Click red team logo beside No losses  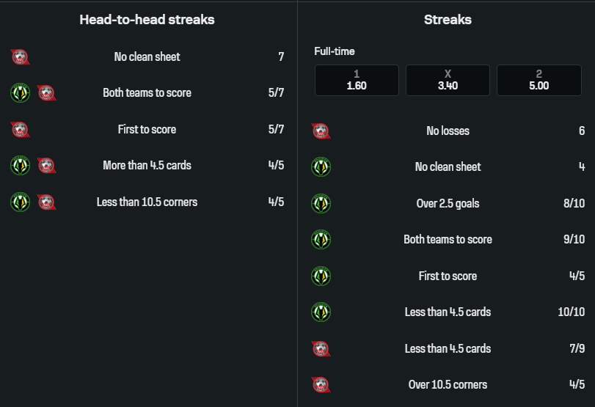coord(321,131)
